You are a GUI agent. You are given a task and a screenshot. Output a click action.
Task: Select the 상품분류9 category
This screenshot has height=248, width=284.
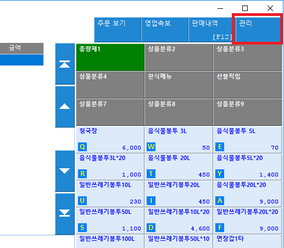(x=247, y=112)
